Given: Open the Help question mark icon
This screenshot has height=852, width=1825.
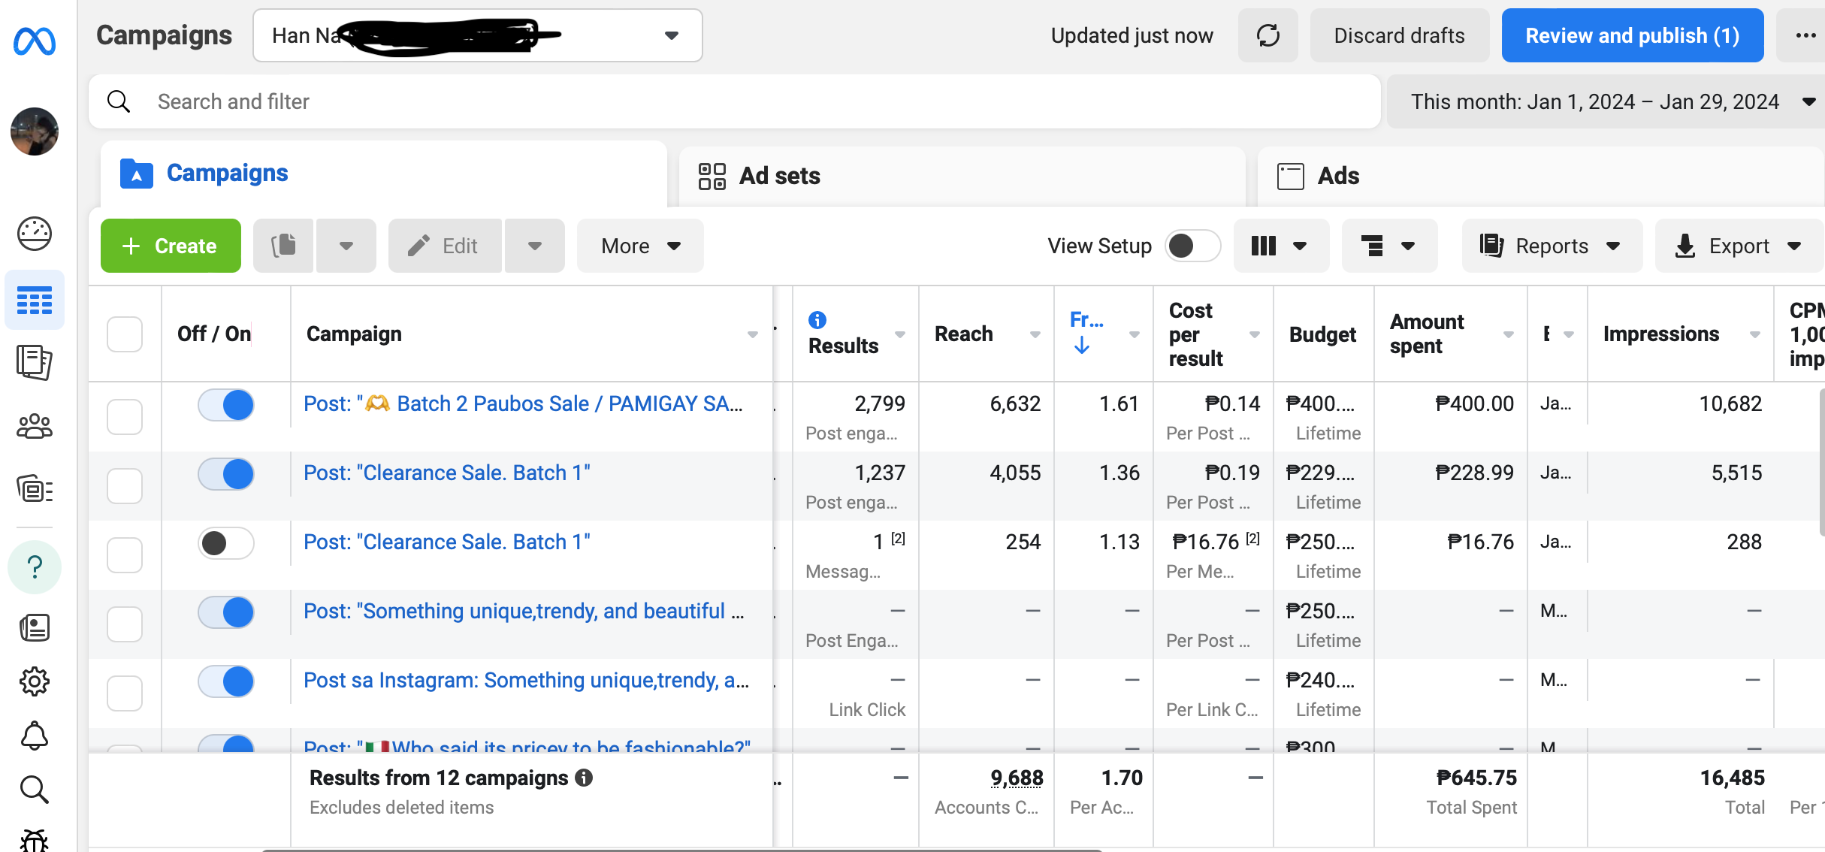Looking at the screenshot, I should pyautogui.click(x=35, y=566).
